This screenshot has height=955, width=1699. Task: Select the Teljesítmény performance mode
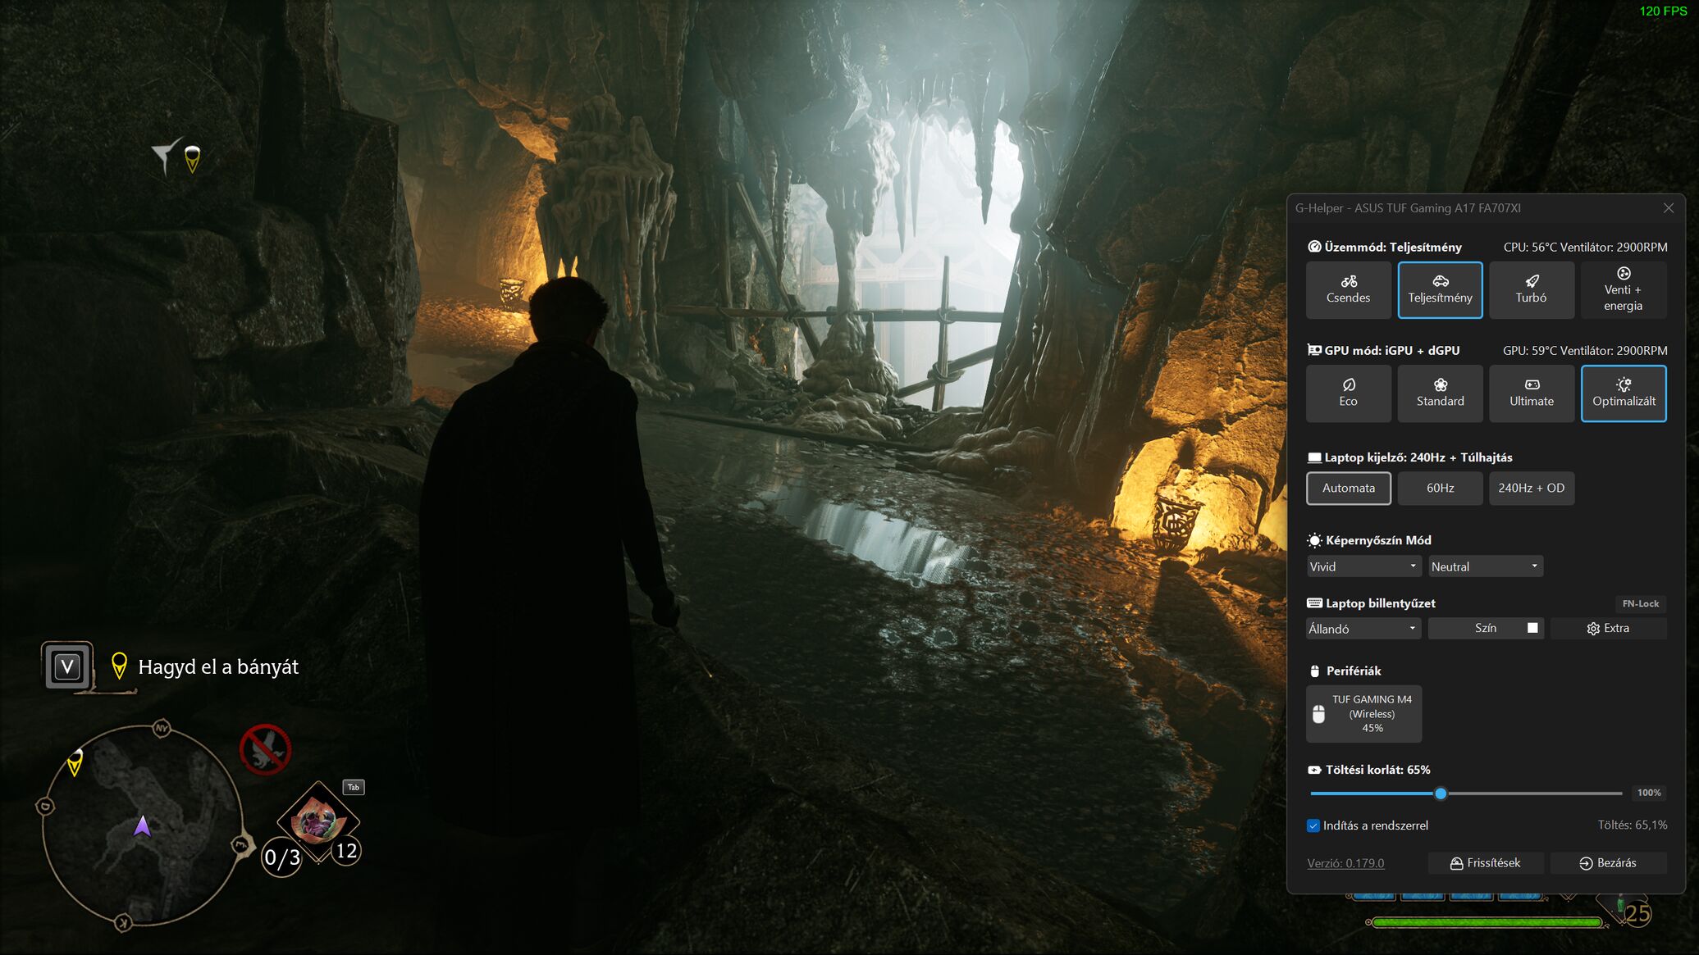(x=1440, y=289)
